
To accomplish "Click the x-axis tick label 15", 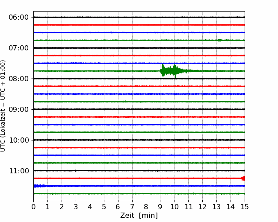I will [245, 207].
